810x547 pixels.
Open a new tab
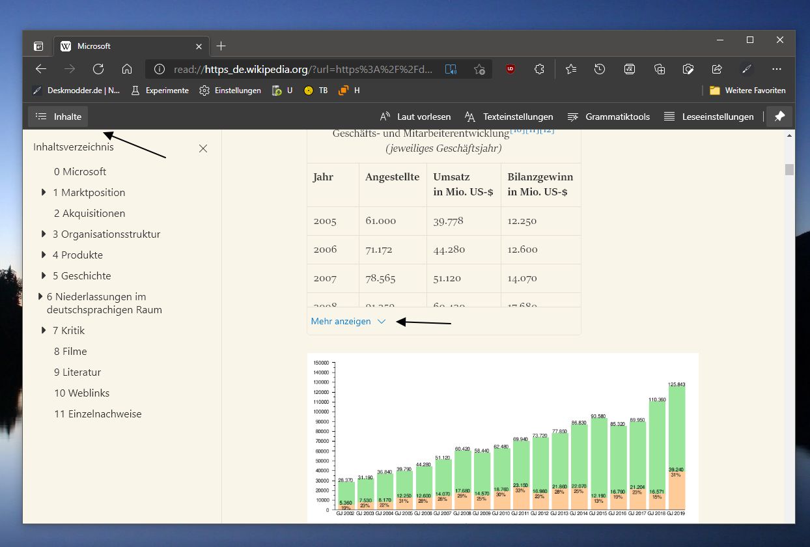click(221, 46)
